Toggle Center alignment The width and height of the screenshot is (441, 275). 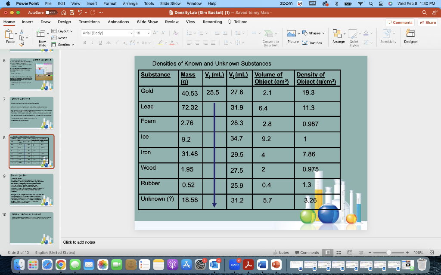tap(197, 43)
